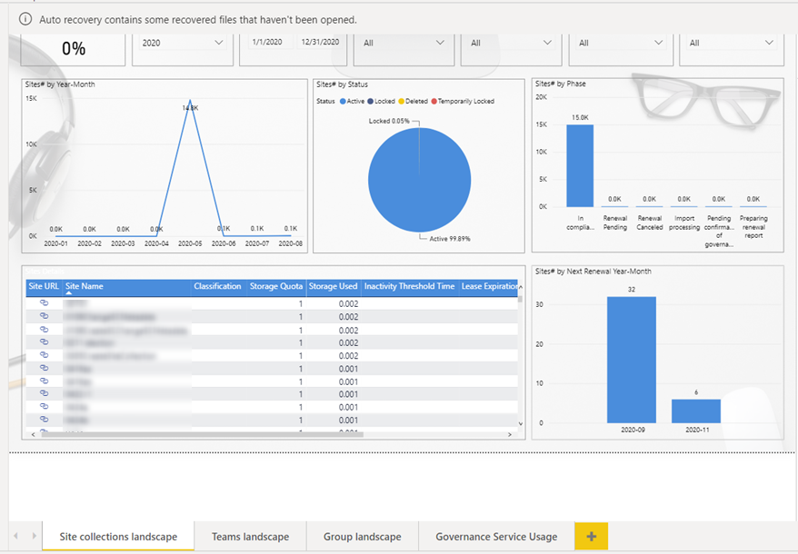Viewport: 798px width, 554px height.
Task: Open the year slicer dropdown showing 2020
Action: pos(218,42)
